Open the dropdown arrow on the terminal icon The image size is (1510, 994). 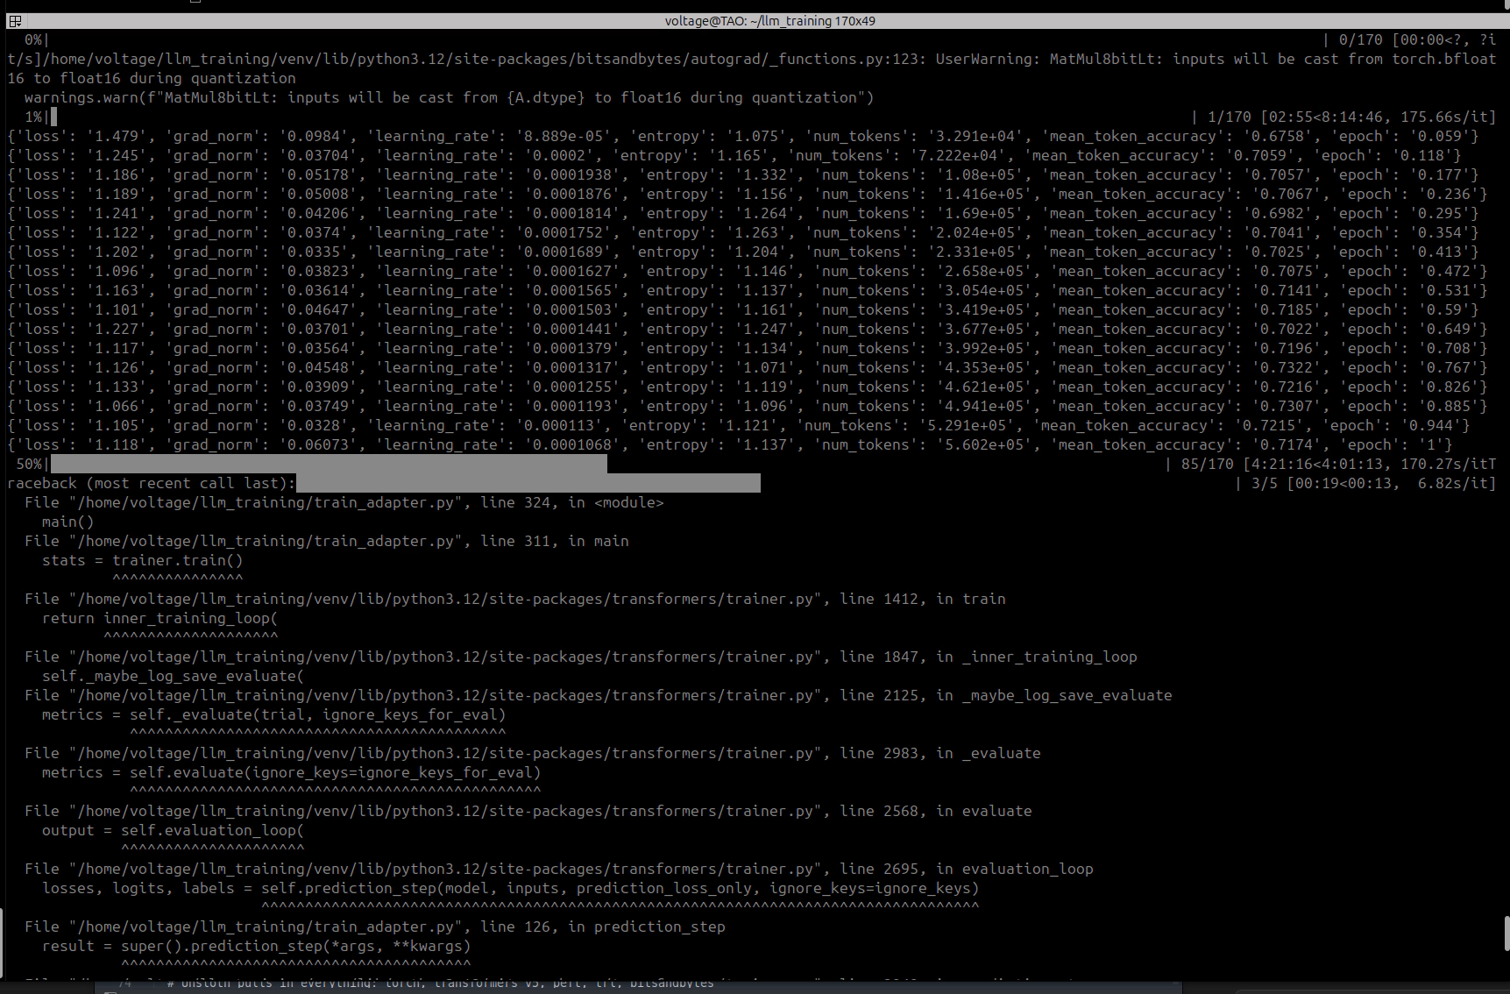19,25
